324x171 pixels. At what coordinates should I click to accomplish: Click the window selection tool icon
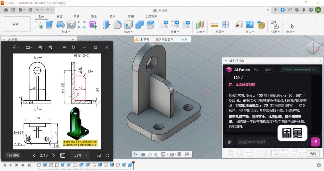(x=290, y=24)
